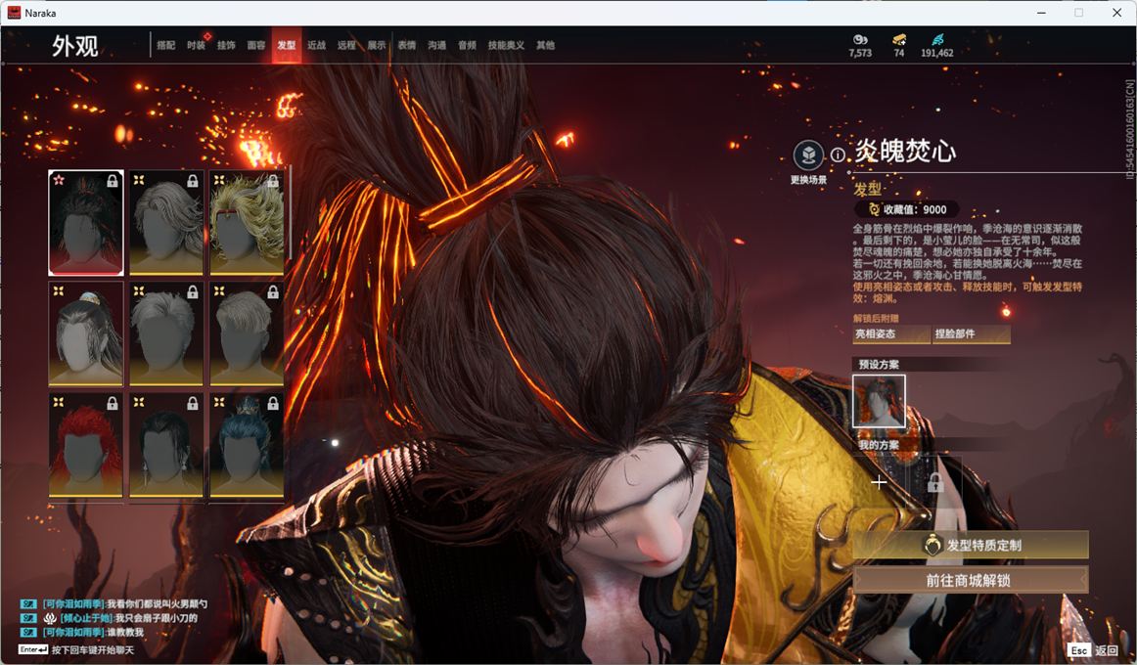Open 发型特质定制 customization
This screenshot has height=665, width=1137.
(x=971, y=545)
